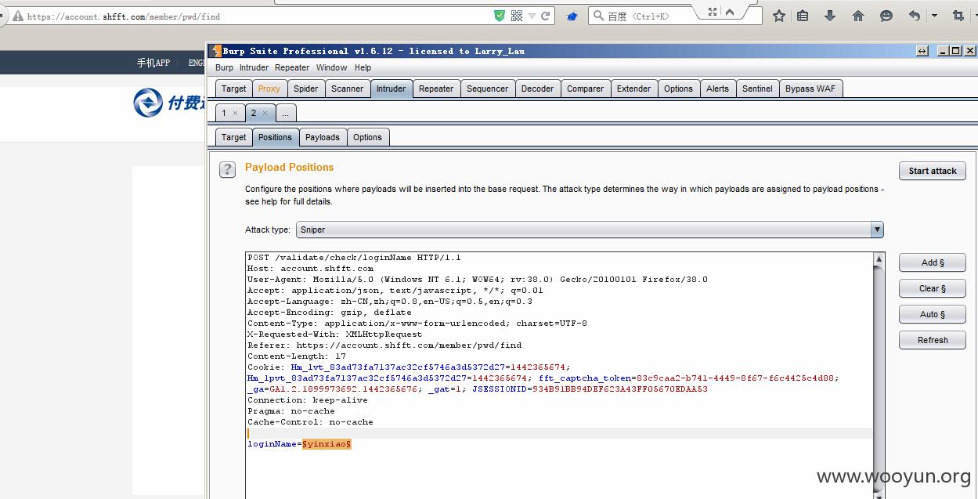Click the Clear § button
Viewport: 978px width, 499px height.
(x=933, y=288)
